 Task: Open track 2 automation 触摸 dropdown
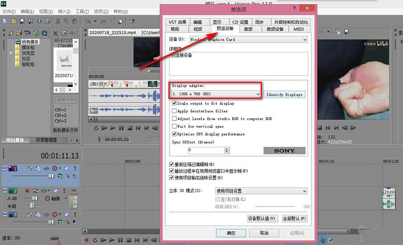point(65,198)
